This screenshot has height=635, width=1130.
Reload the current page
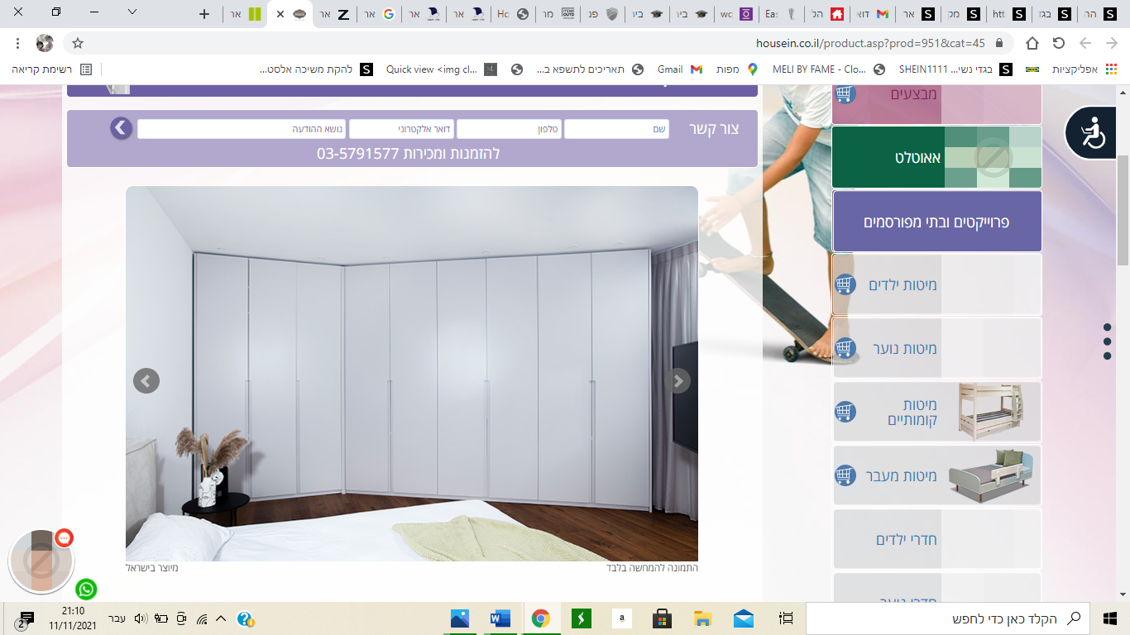click(x=1059, y=43)
